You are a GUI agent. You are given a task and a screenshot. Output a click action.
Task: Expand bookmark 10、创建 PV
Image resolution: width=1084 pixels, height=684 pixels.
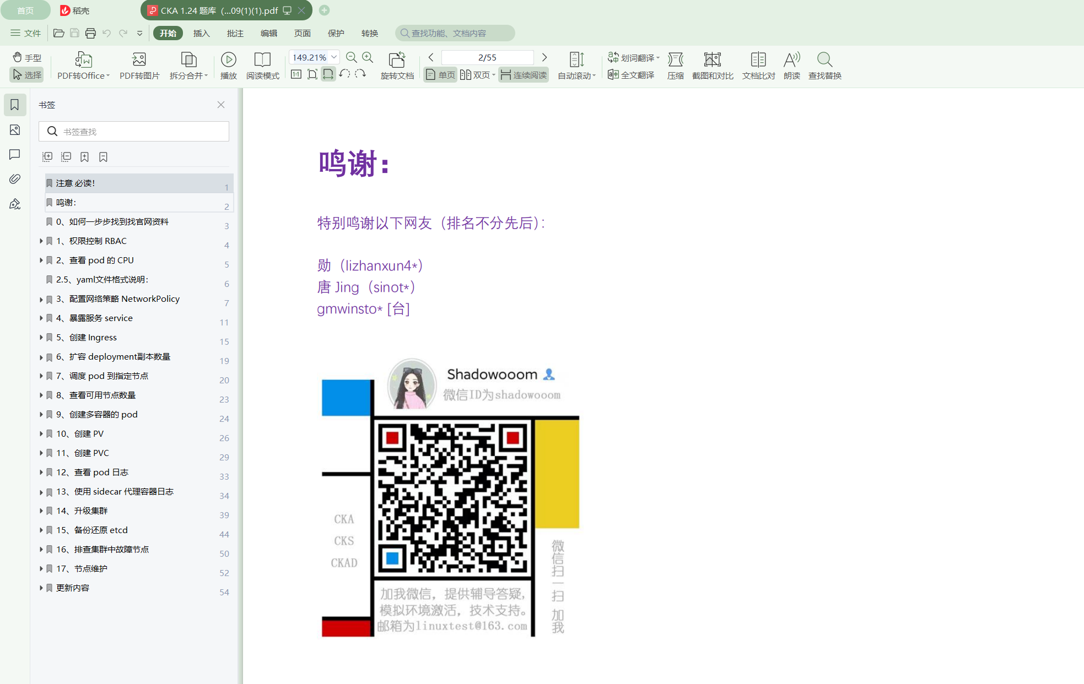coord(41,434)
